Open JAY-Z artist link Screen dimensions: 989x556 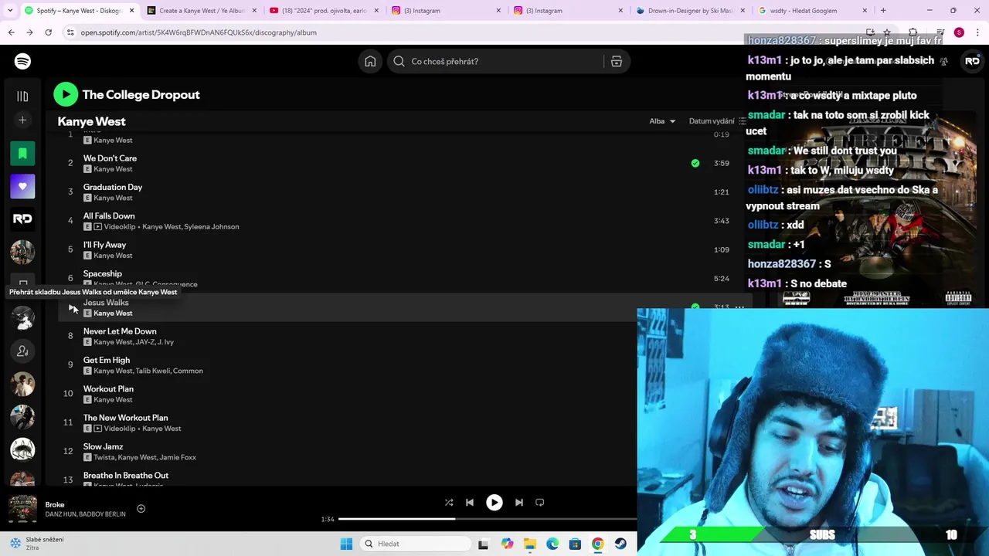tap(144, 342)
